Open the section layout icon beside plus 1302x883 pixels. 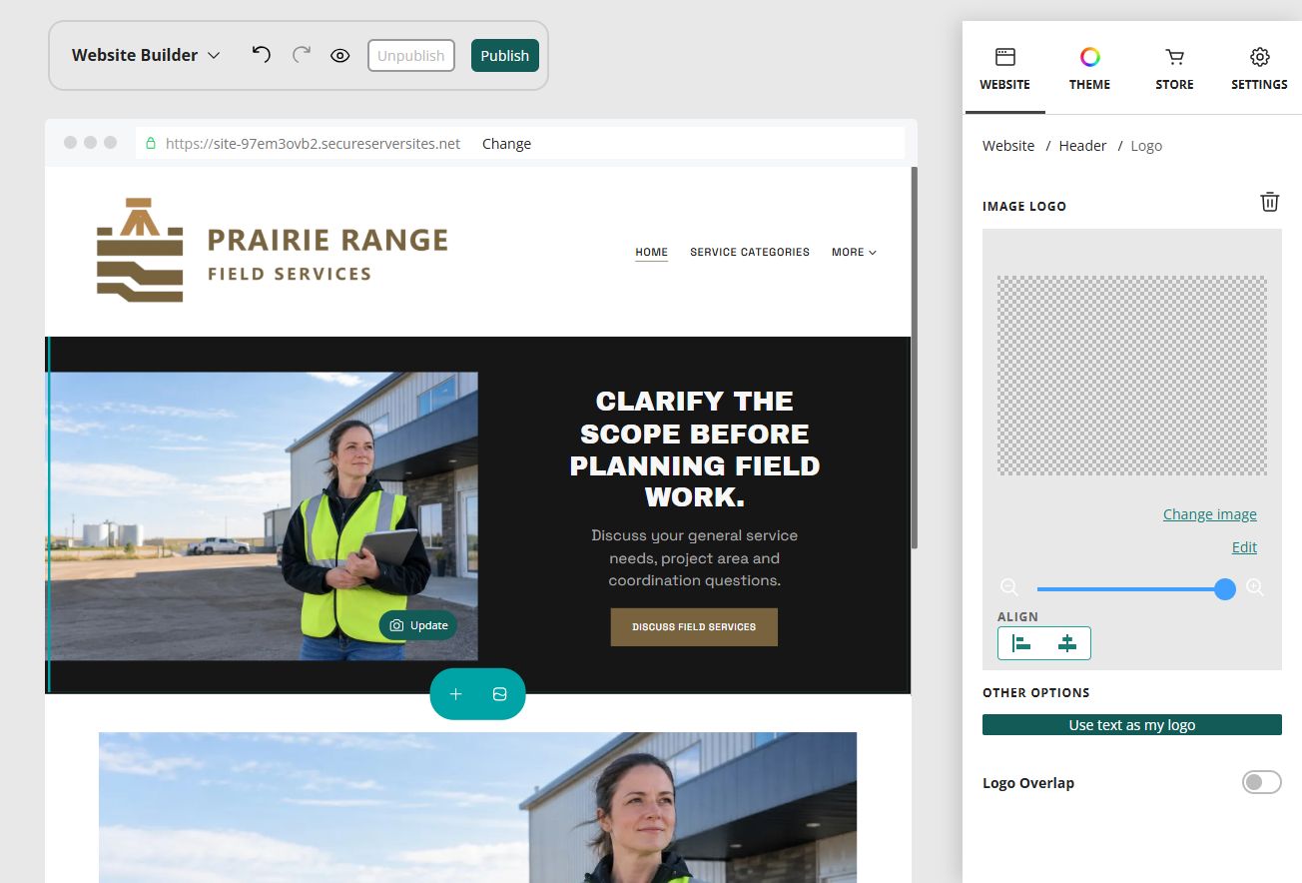pyautogui.click(x=500, y=694)
